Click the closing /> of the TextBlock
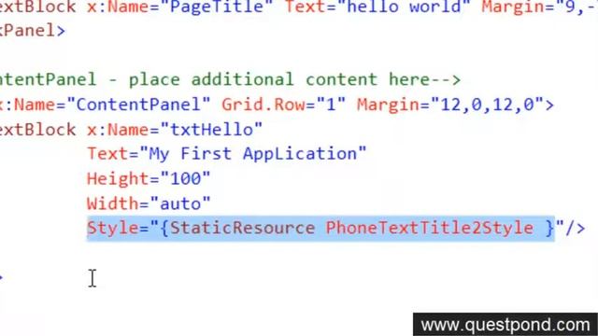This screenshot has width=598, height=336. click(575, 228)
